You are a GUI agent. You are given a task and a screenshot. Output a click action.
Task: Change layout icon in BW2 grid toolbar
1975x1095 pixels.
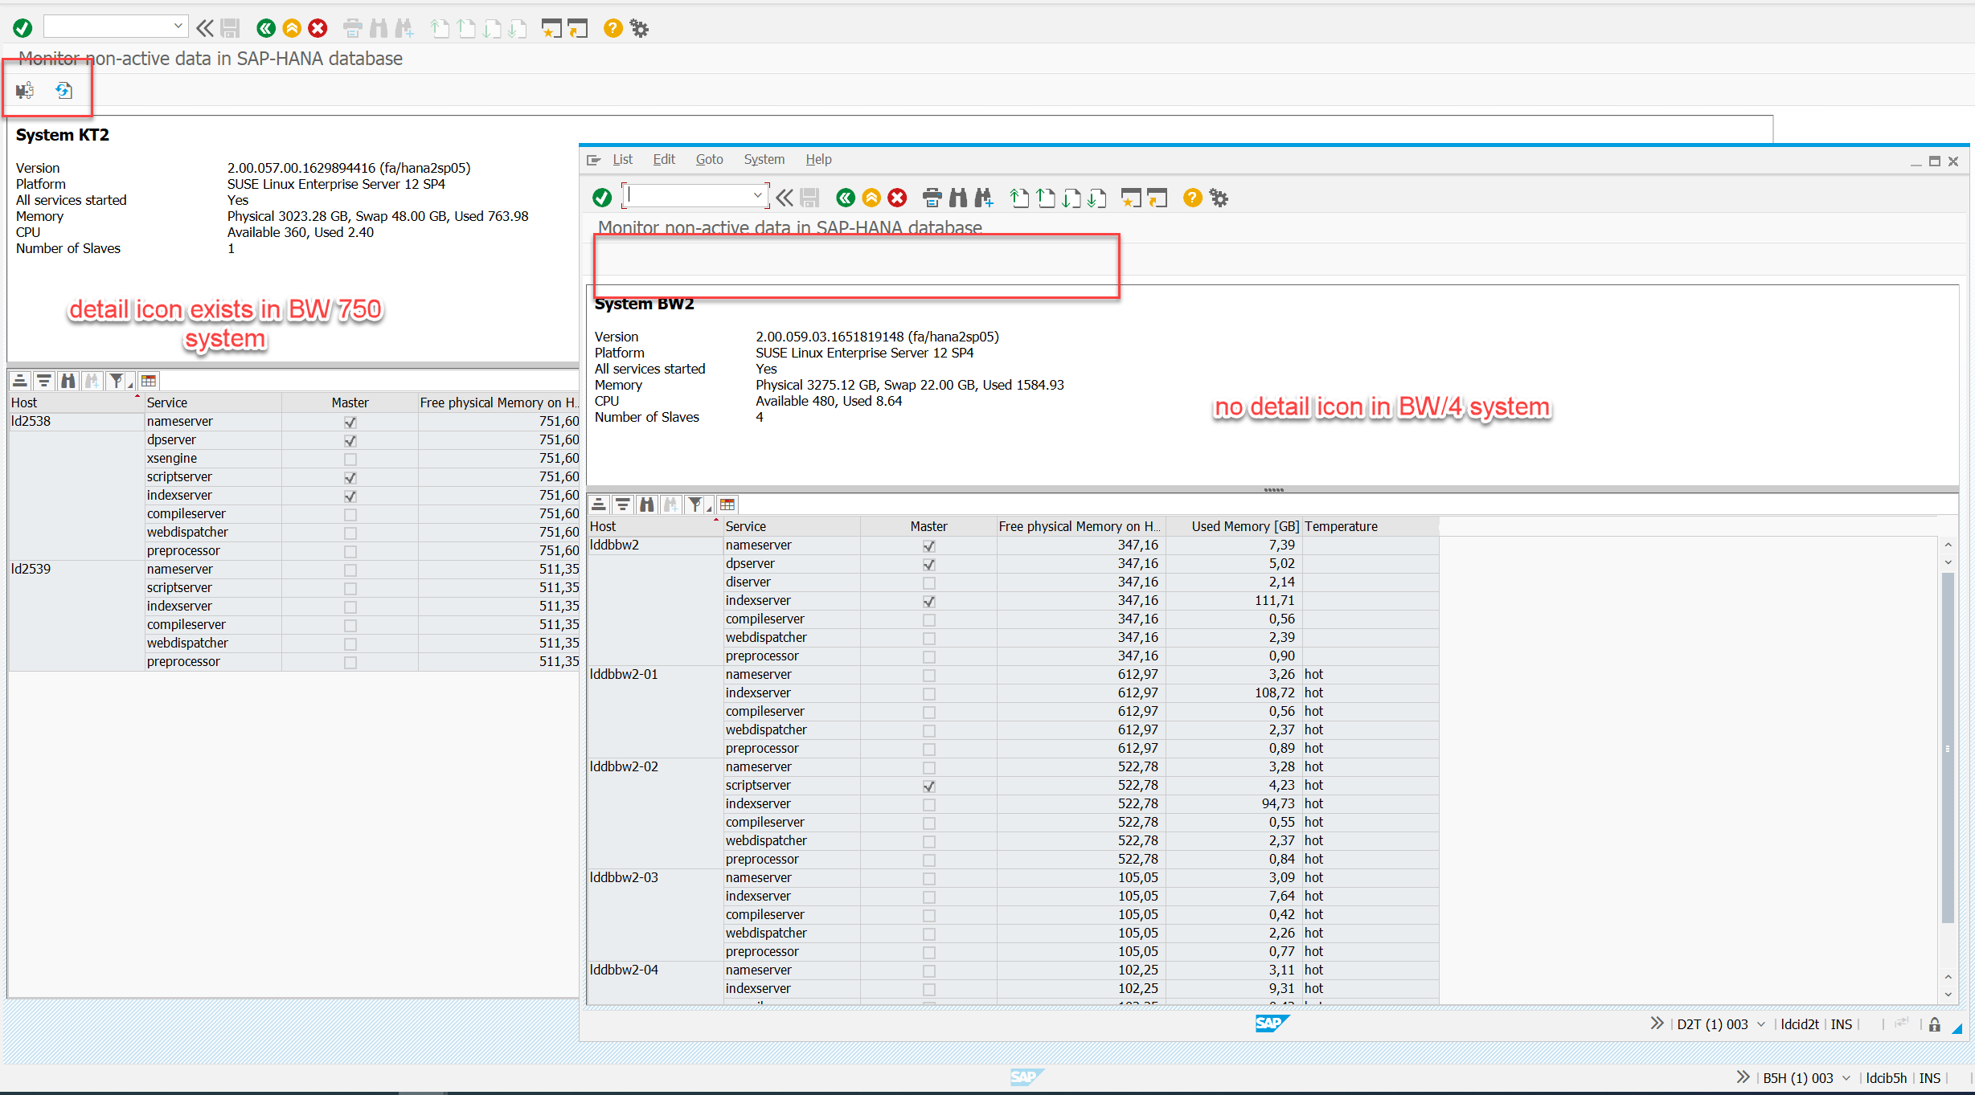727,505
